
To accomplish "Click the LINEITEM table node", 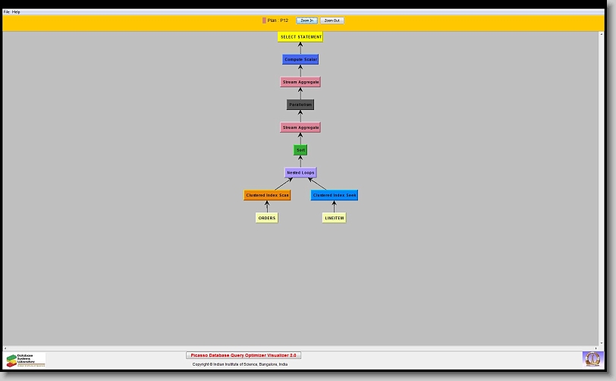I will pos(334,218).
